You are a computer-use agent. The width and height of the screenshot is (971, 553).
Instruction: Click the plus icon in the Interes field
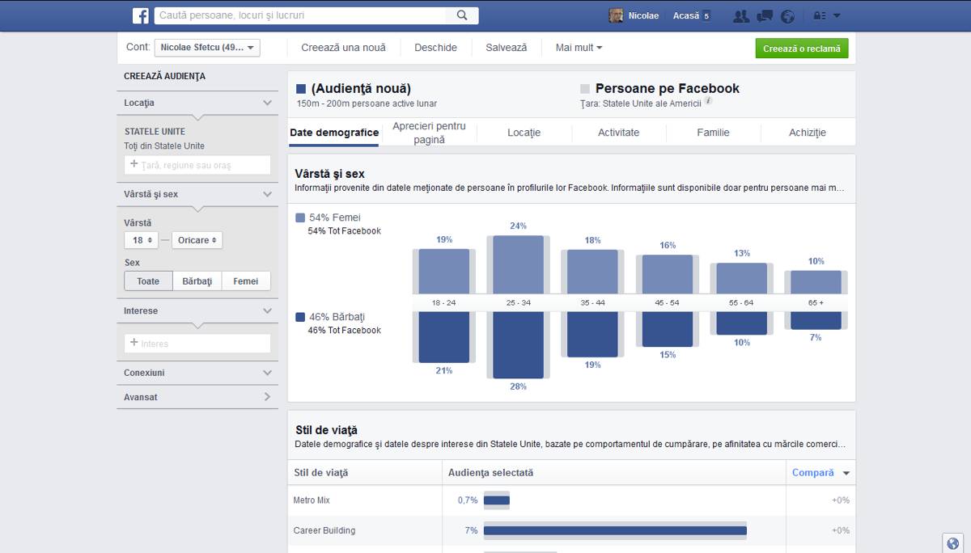coord(134,343)
